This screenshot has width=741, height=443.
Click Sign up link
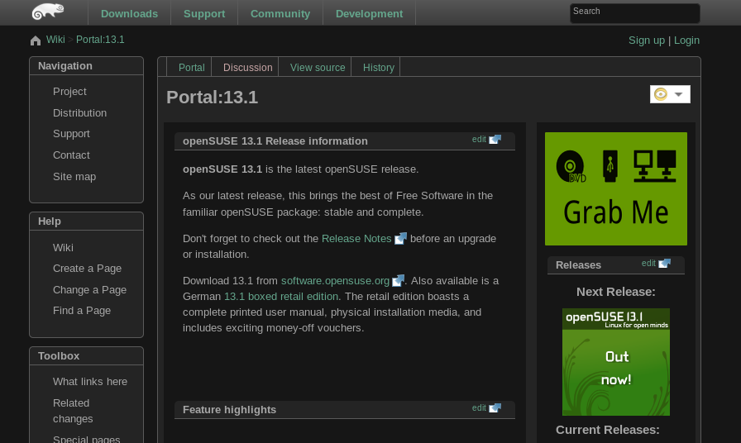pos(647,40)
